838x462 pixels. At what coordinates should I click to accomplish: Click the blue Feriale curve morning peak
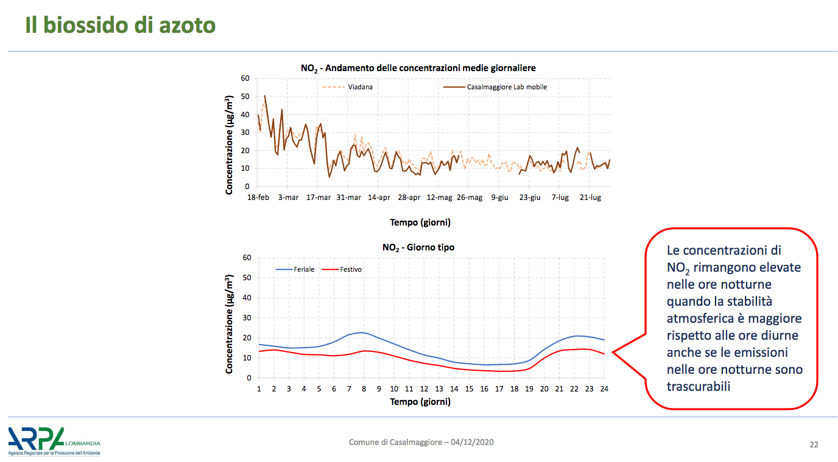(x=362, y=333)
